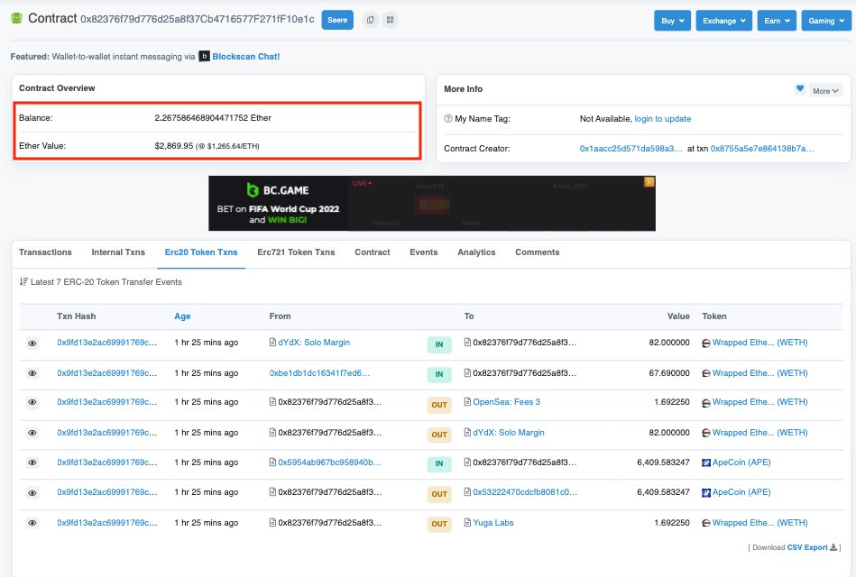Open creation txn 0x8755a5e7e864138b7a
Screen dimensions: 856x577
pyautogui.click(x=762, y=149)
